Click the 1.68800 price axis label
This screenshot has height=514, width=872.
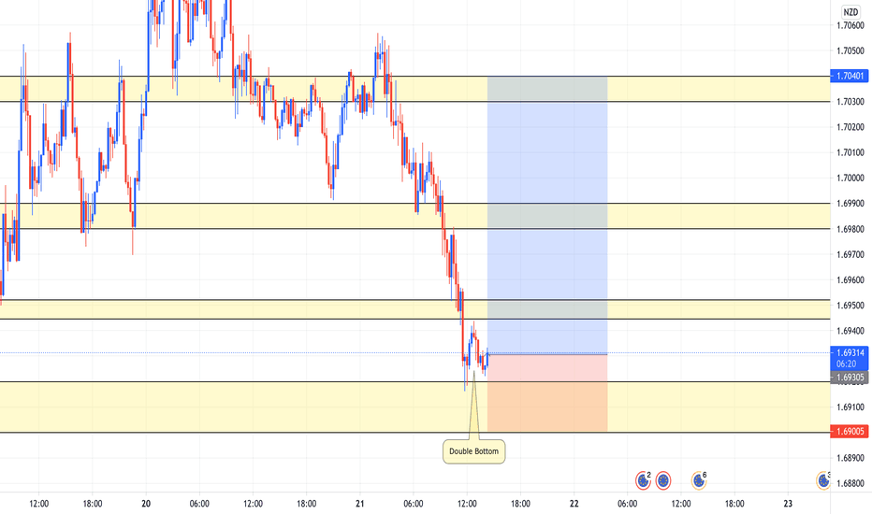[x=850, y=483]
